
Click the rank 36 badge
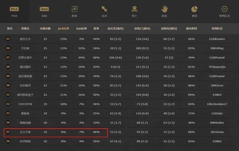point(9,141)
